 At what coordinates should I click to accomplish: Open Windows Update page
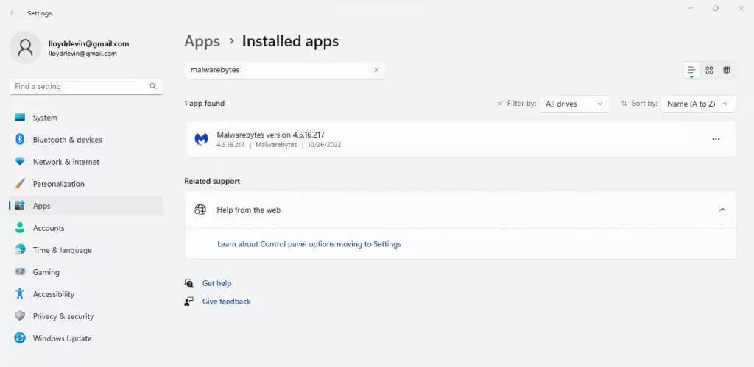click(x=87, y=338)
